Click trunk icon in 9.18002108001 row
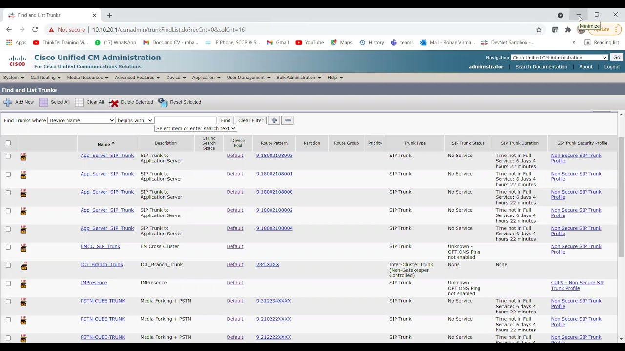 point(23,175)
